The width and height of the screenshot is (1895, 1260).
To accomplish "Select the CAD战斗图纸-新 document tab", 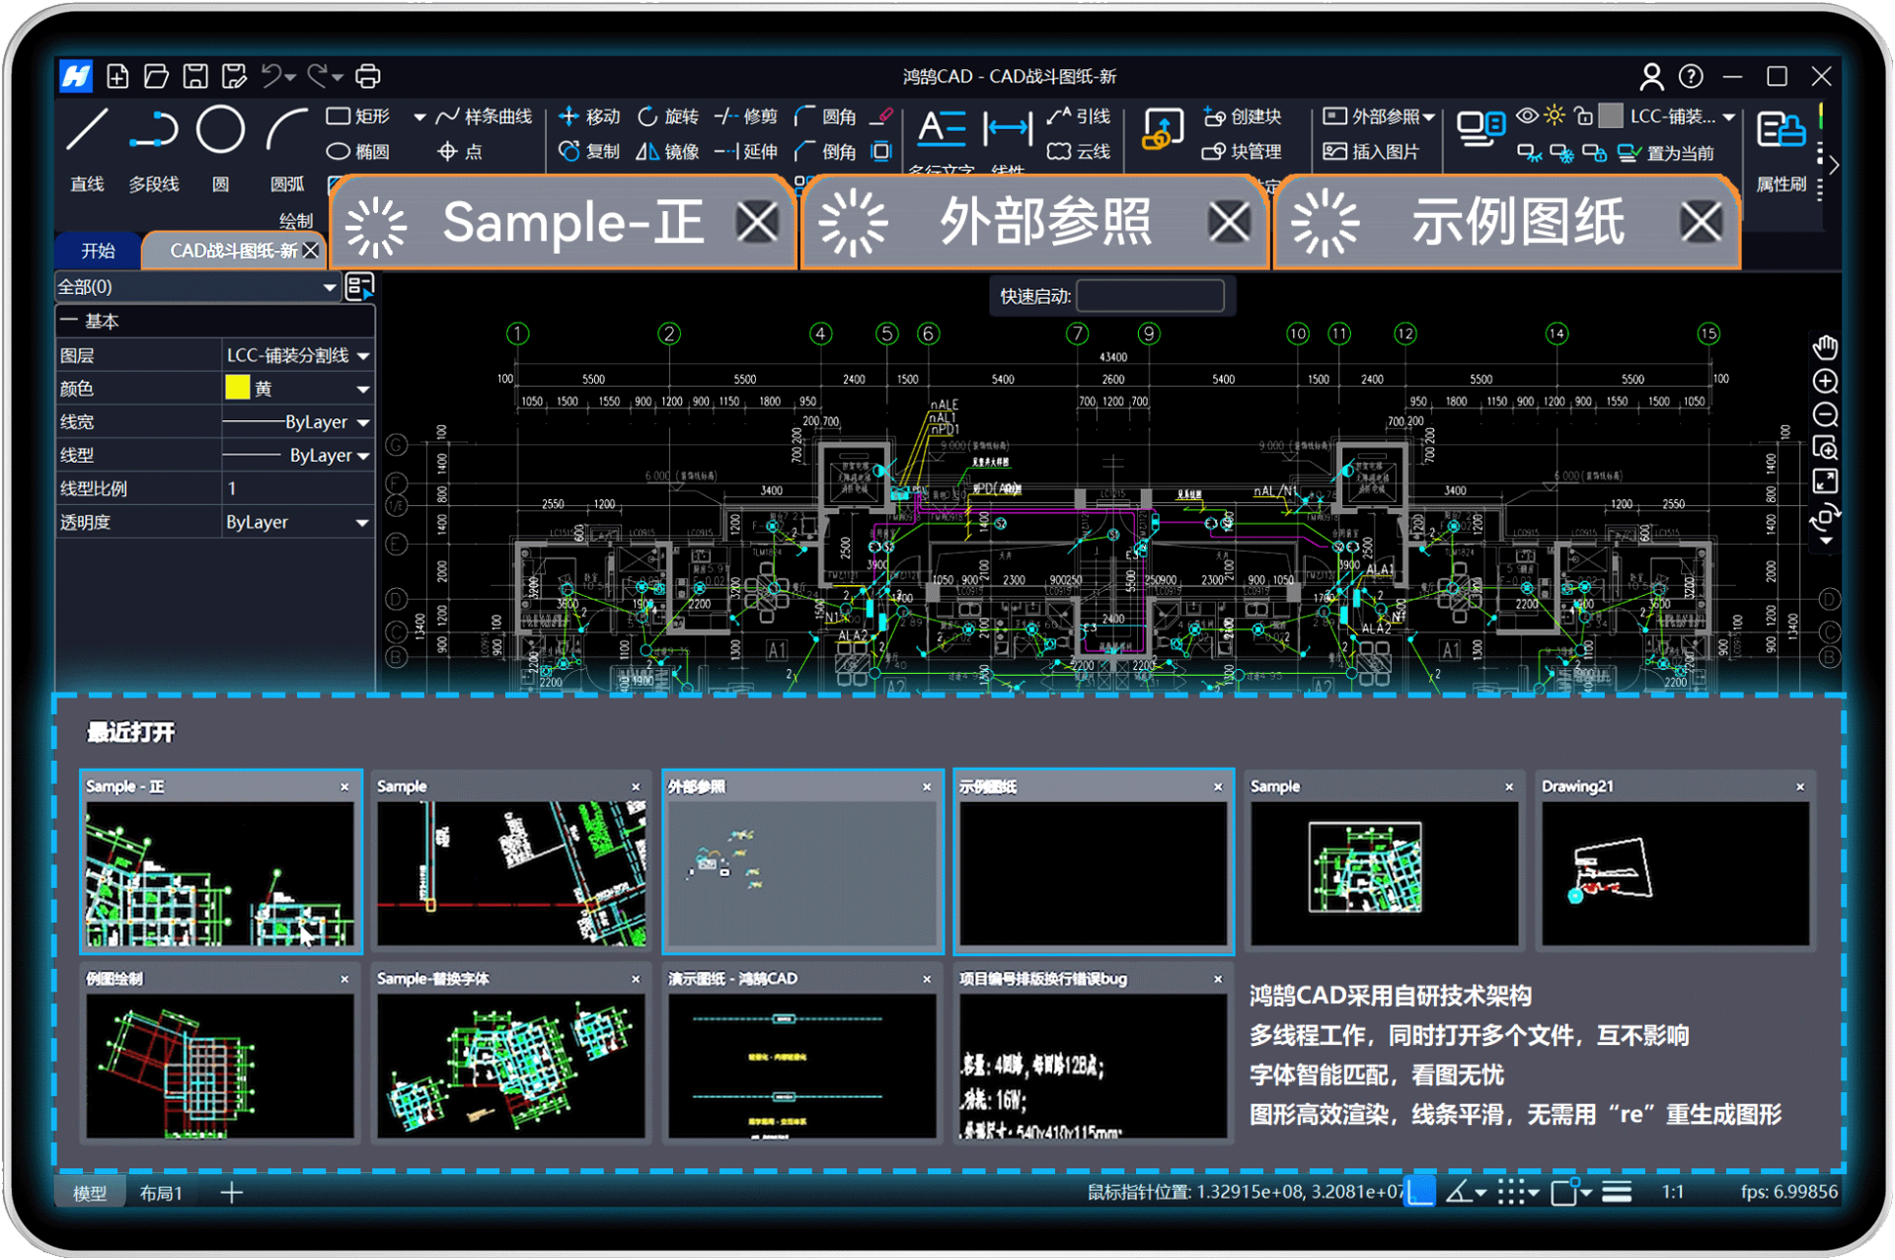I will (x=233, y=251).
